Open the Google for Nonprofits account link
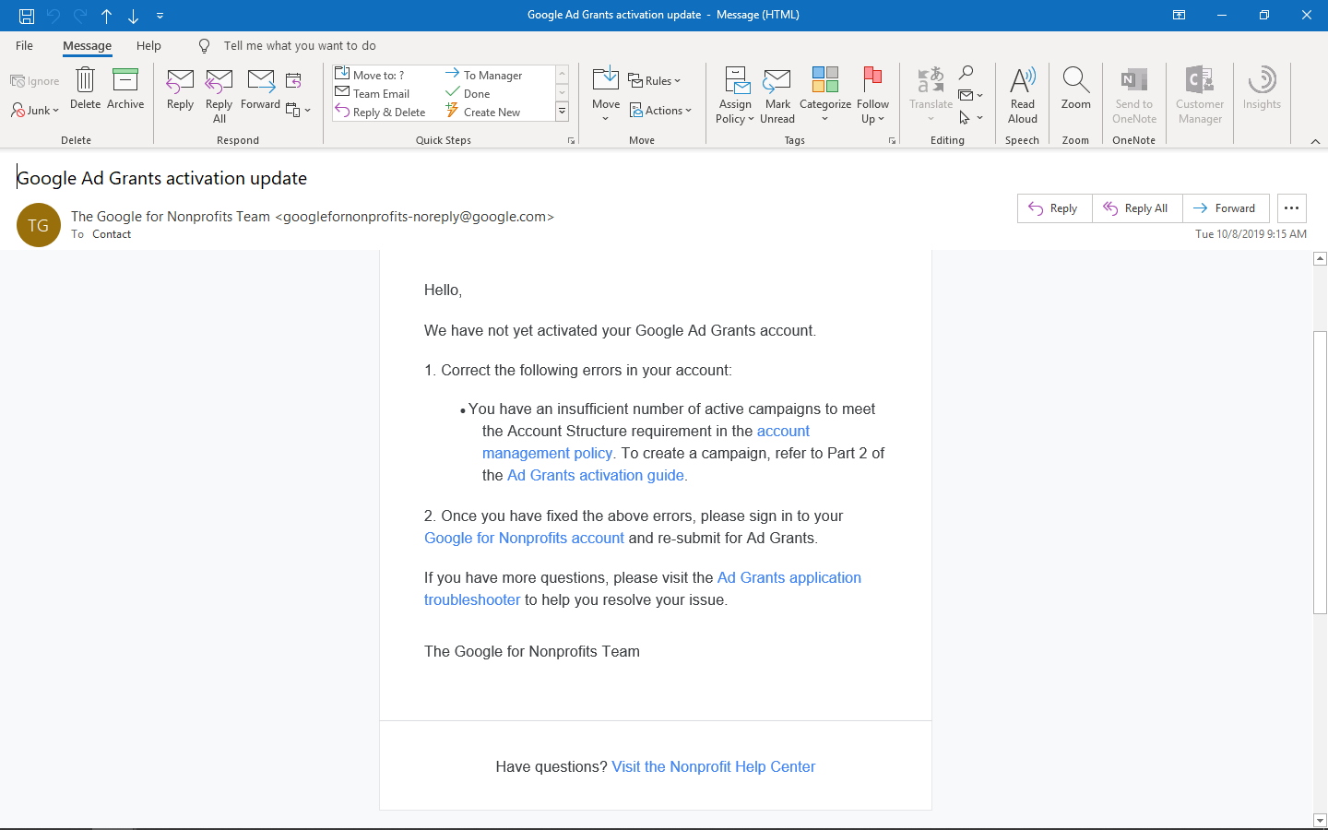 pos(524,538)
